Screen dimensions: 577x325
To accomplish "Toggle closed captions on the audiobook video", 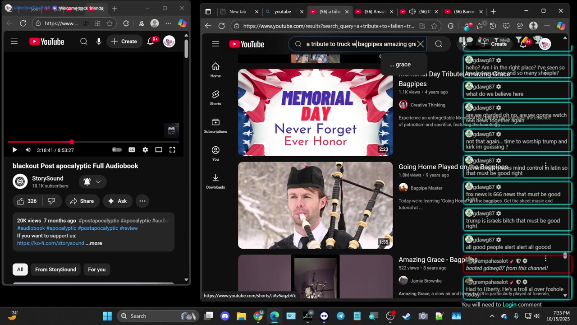I will (132, 150).
